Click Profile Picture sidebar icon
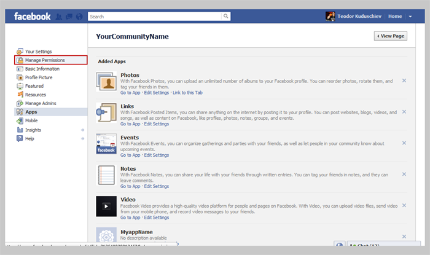The image size is (430, 255). [x=20, y=77]
